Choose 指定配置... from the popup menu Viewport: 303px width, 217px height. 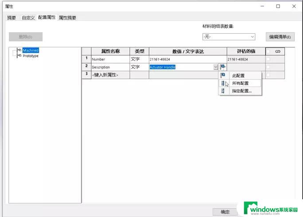pos(240,91)
